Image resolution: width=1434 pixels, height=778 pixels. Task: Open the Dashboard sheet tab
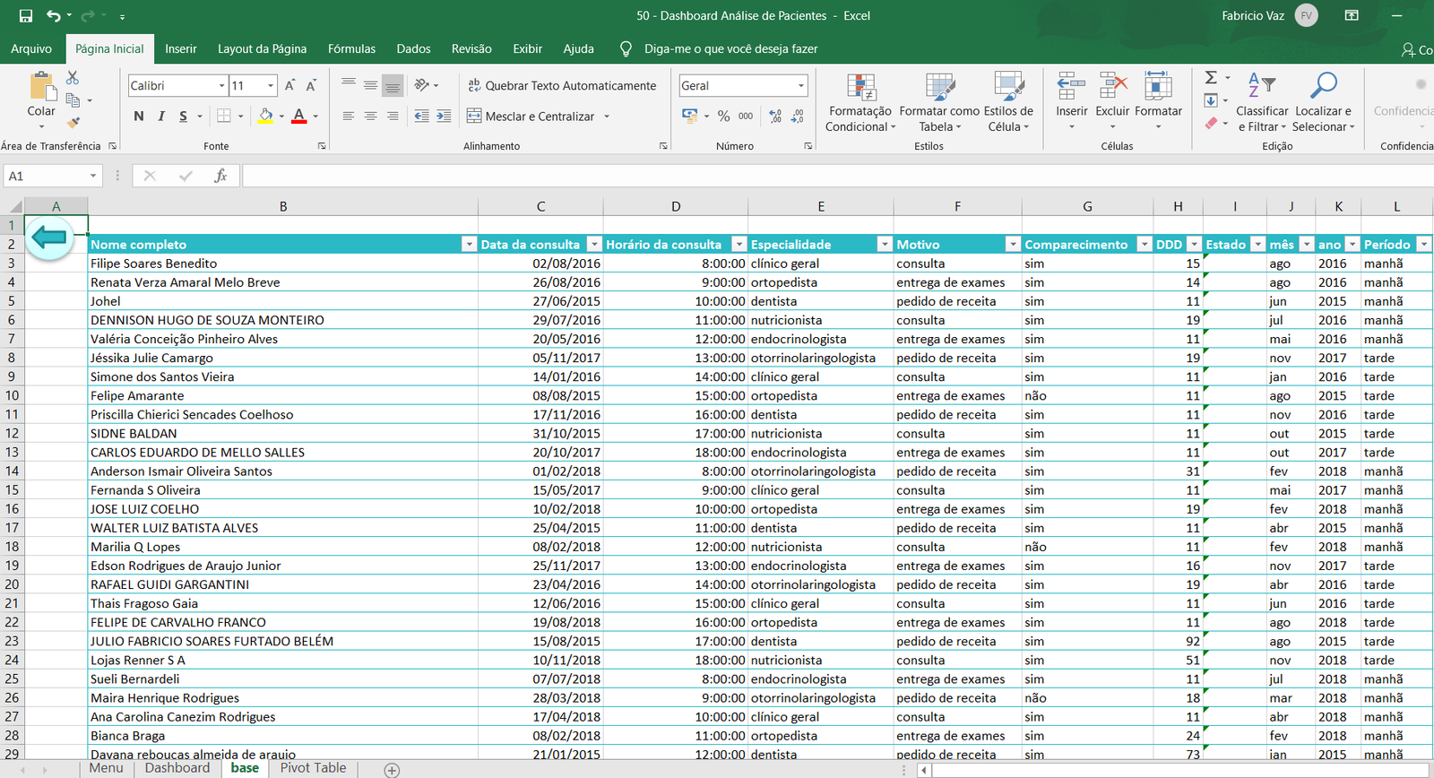click(x=177, y=768)
